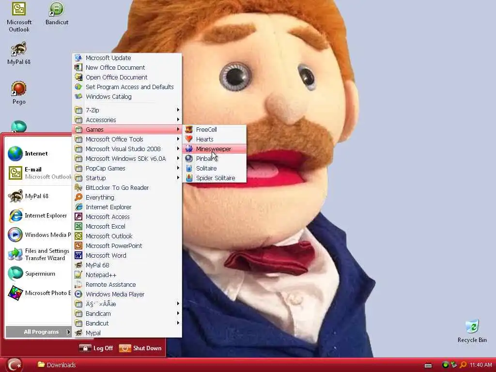Expand the Startup submenu

click(x=127, y=178)
